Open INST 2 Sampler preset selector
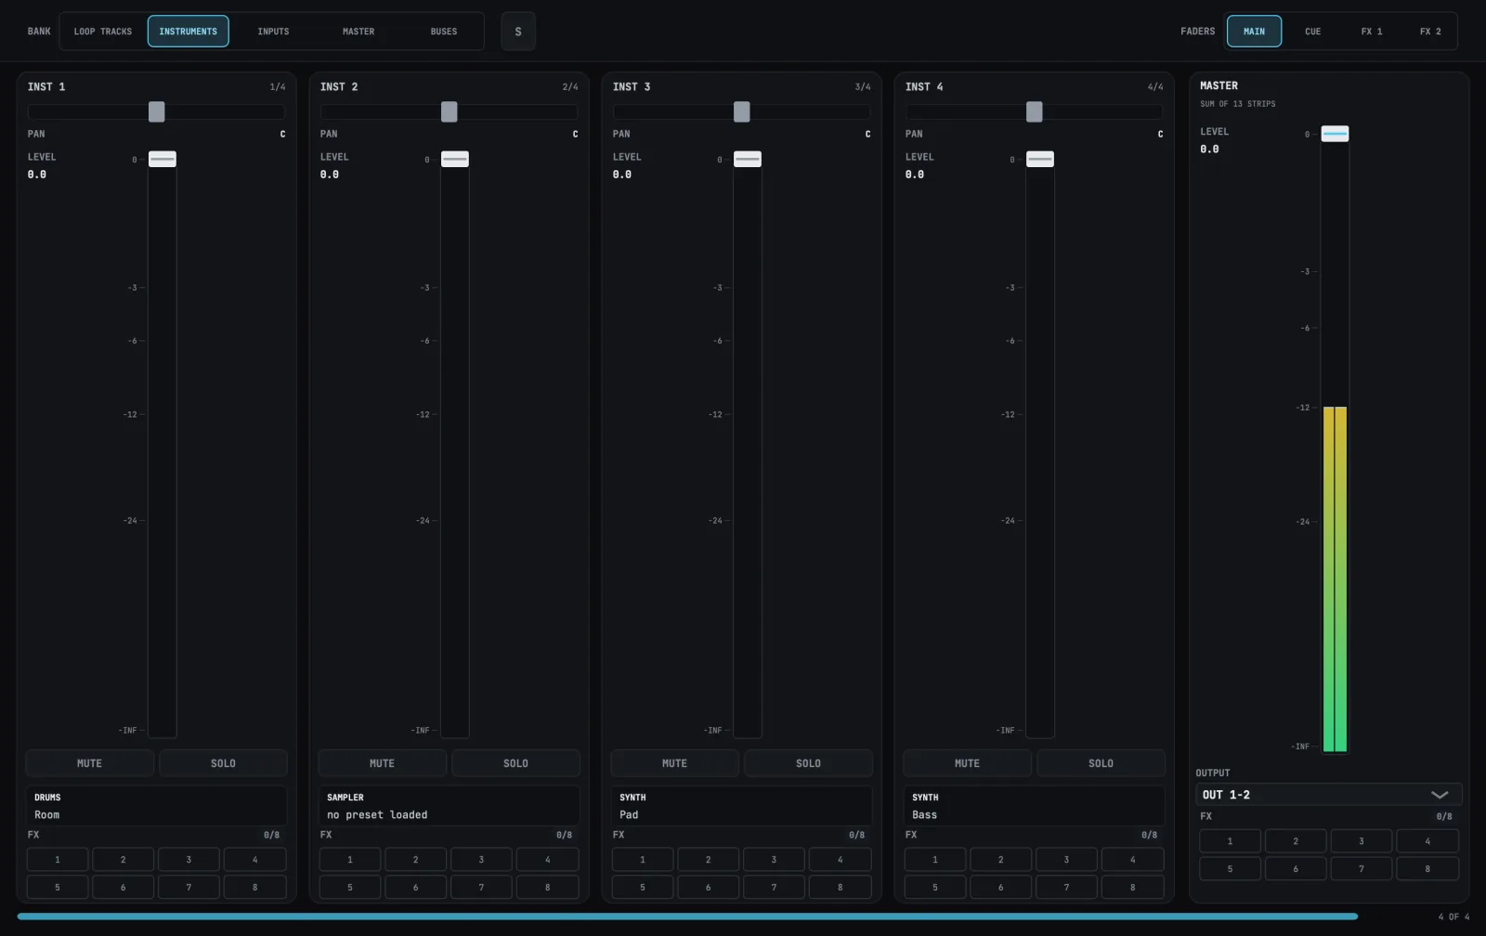 tap(450, 806)
